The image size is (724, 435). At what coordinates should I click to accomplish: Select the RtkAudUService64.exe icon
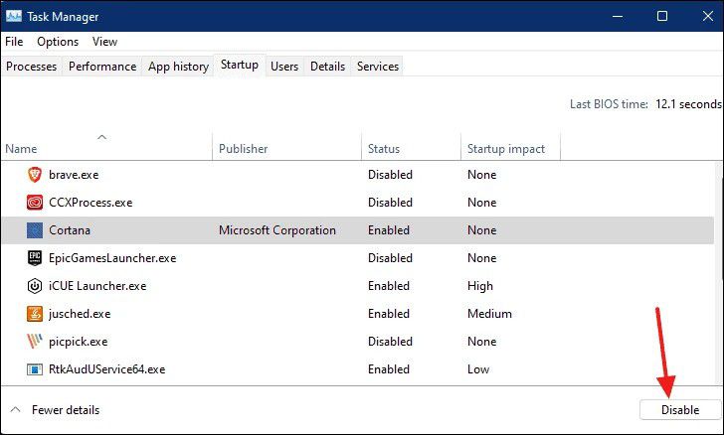(x=35, y=369)
